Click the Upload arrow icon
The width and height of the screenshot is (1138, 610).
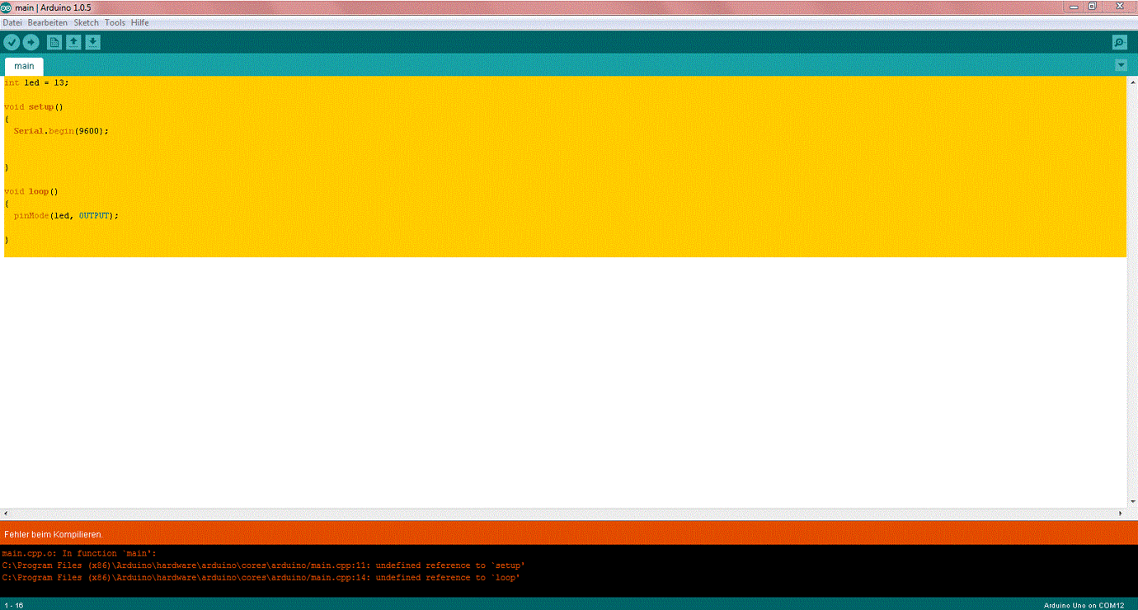point(31,41)
